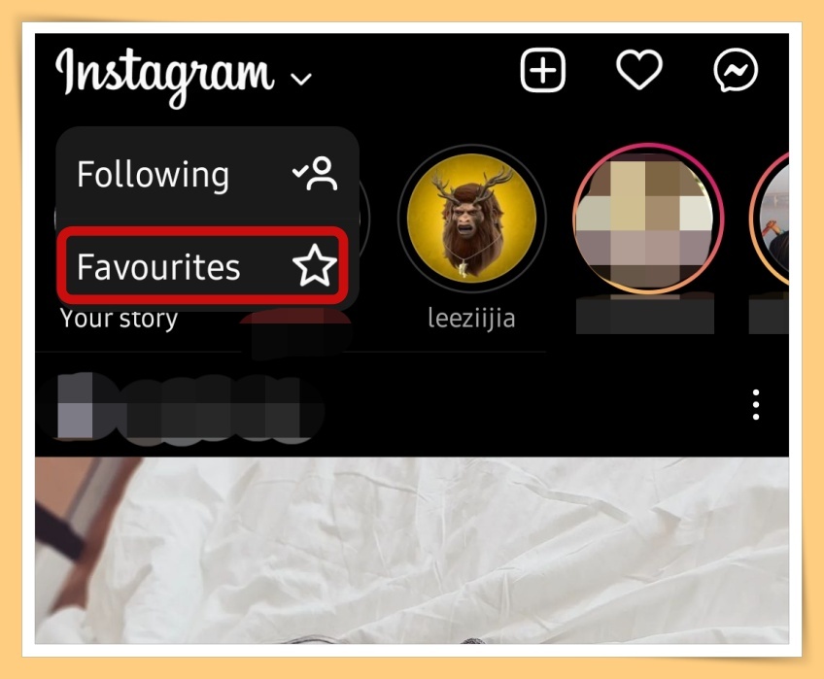Open the Messenger chat icon
This screenshot has width=824, height=679.
tap(736, 70)
